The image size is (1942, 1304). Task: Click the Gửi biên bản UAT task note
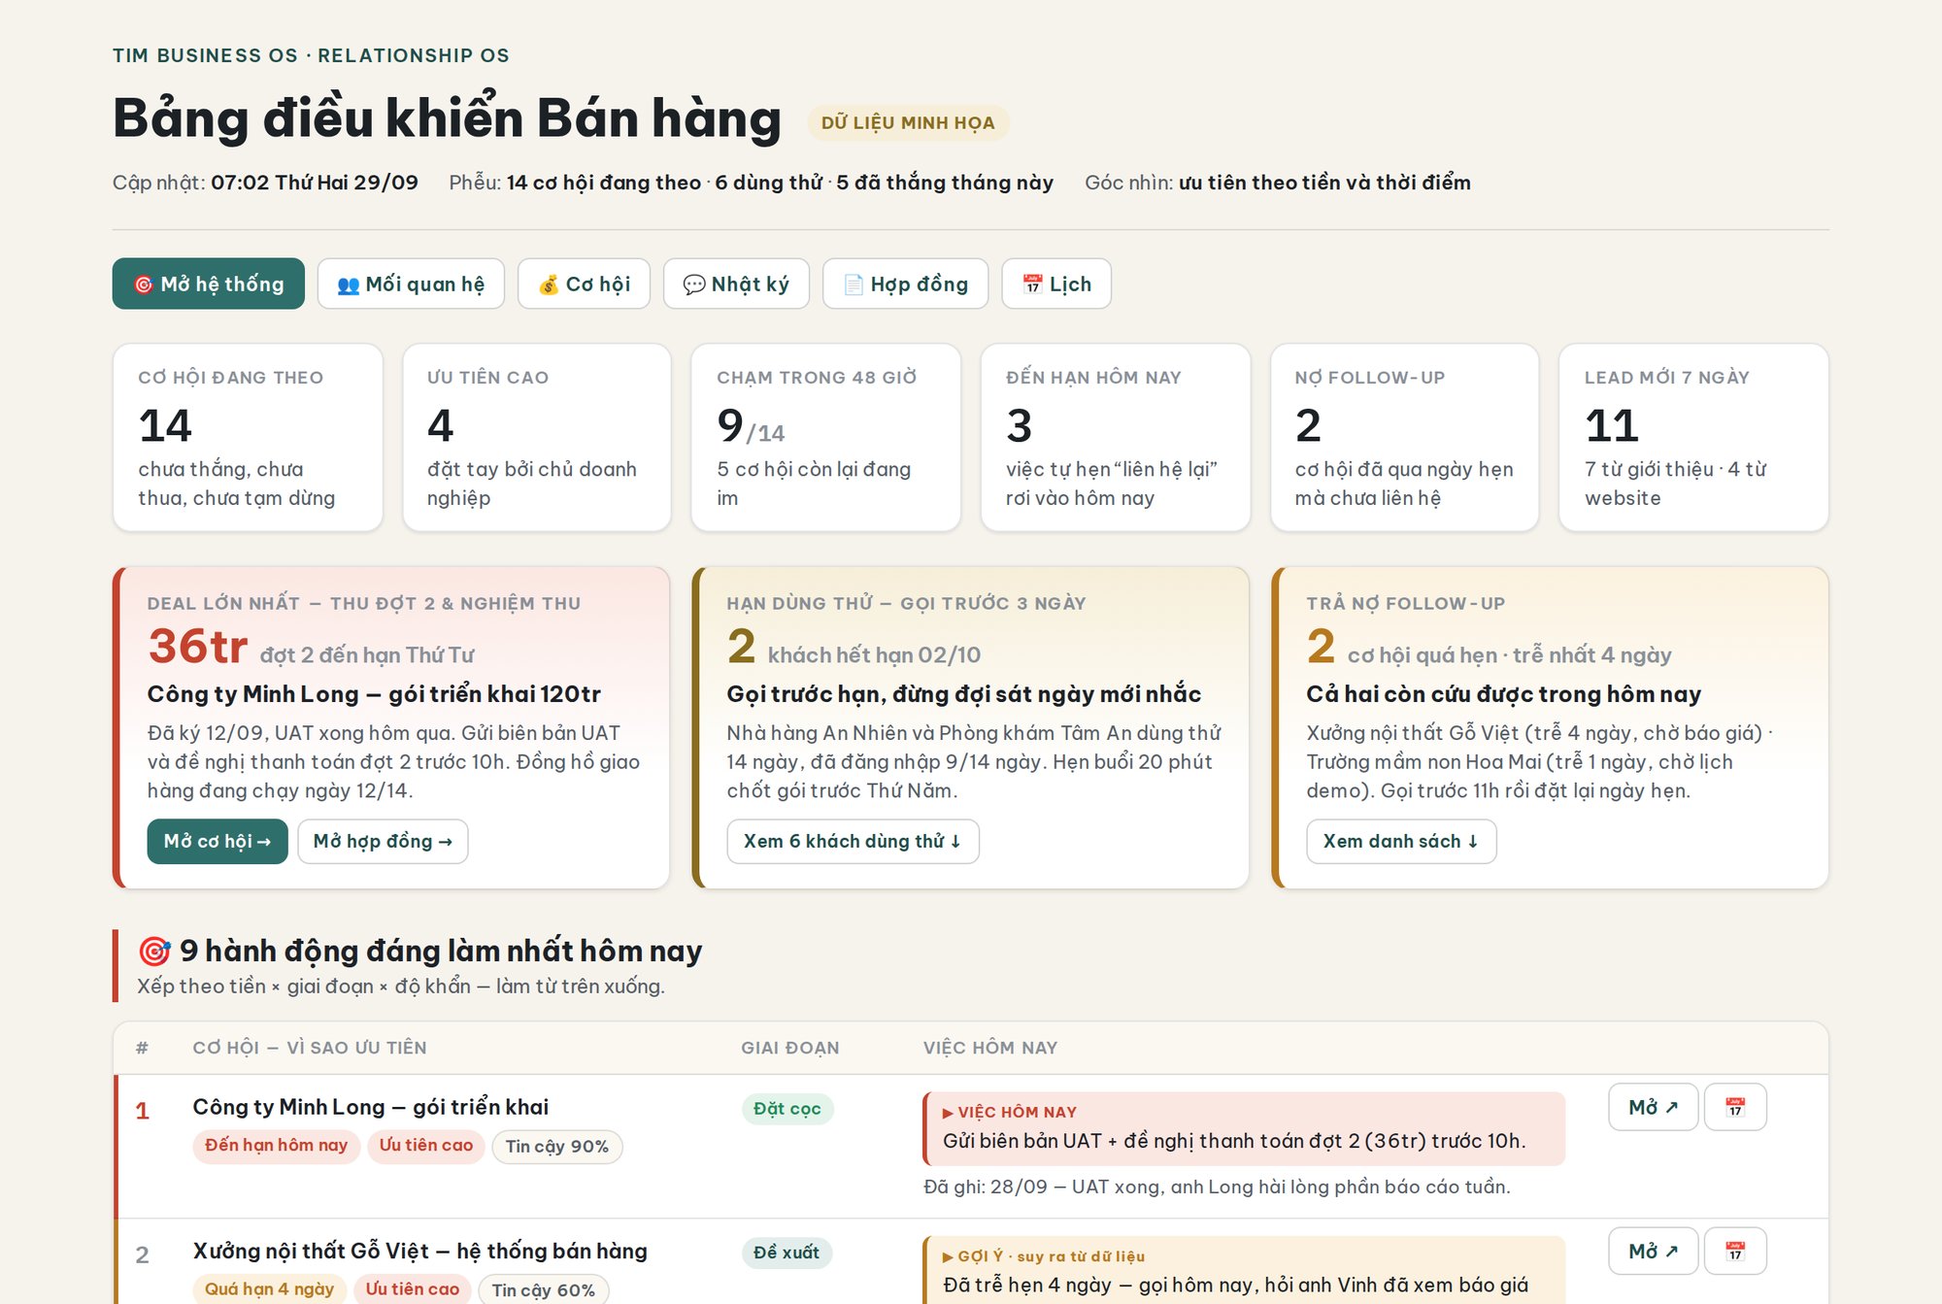[1244, 1128]
